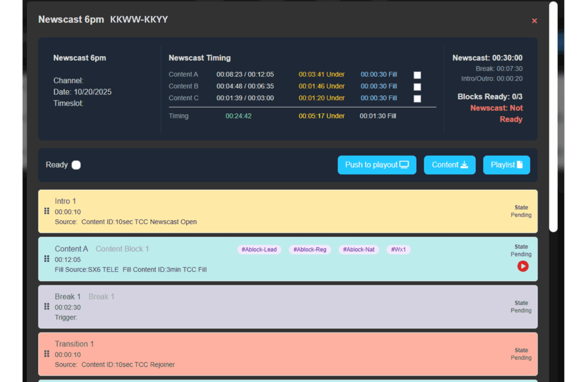Close the Newscast 6pm dialog
This screenshot has width=587, height=382.
pyautogui.click(x=534, y=21)
